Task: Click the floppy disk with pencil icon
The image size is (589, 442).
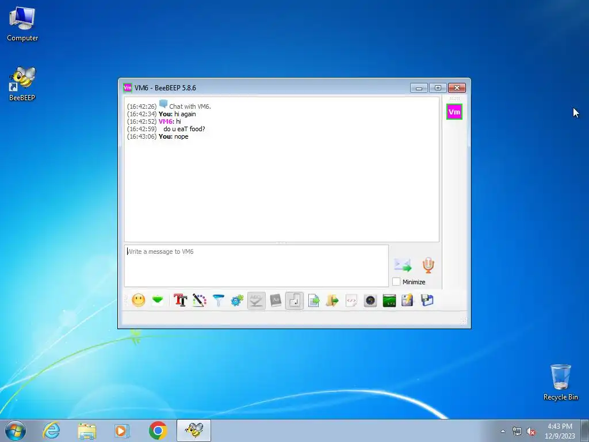Action: pos(408,300)
